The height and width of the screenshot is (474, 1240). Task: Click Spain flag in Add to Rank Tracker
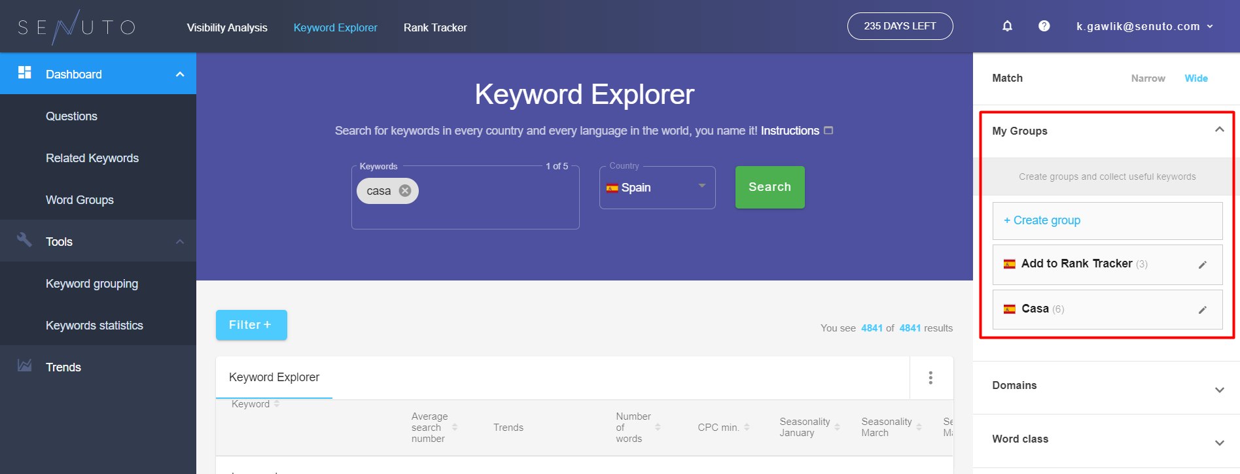click(1010, 264)
